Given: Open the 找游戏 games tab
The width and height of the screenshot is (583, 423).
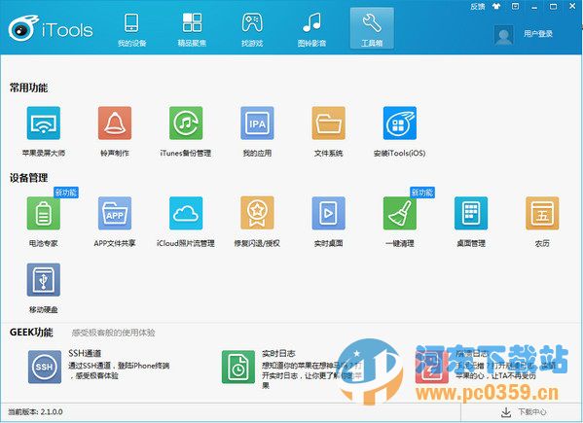Looking at the screenshot, I should (252, 29).
